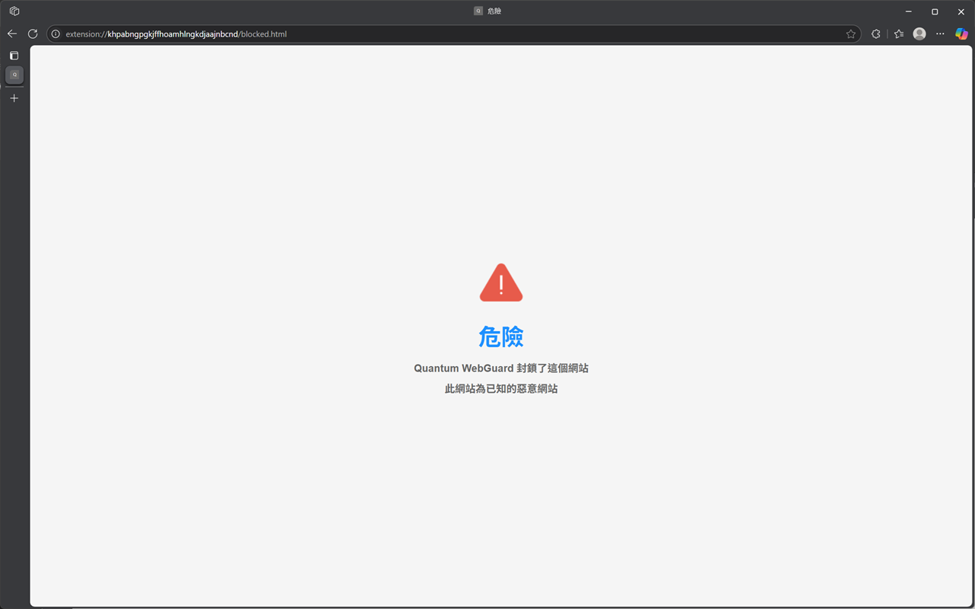Click the 危險 tab title in title bar
The image size is (975, 609).
pyautogui.click(x=494, y=11)
